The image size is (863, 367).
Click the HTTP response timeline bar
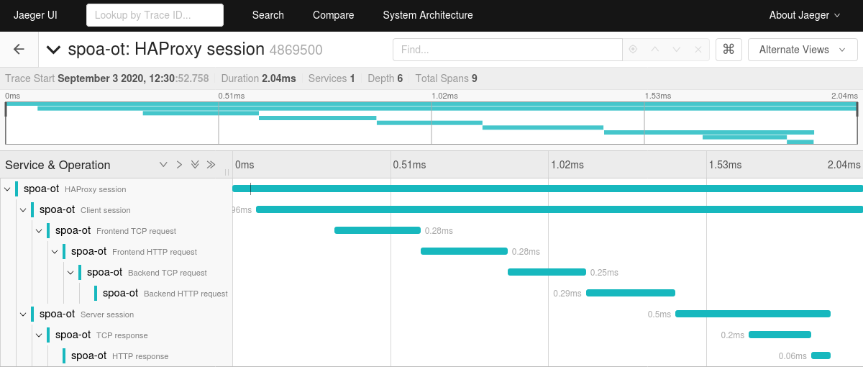pyautogui.click(x=821, y=355)
